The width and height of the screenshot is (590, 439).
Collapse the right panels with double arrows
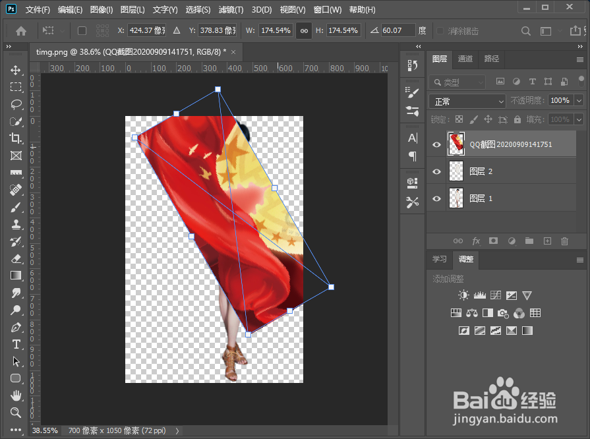click(580, 47)
